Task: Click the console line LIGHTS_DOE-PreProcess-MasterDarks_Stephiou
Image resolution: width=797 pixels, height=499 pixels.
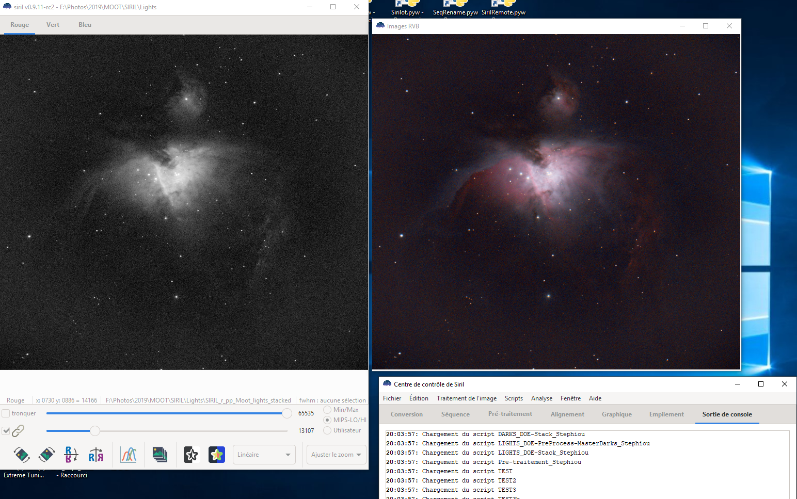Action: (x=518, y=443)
